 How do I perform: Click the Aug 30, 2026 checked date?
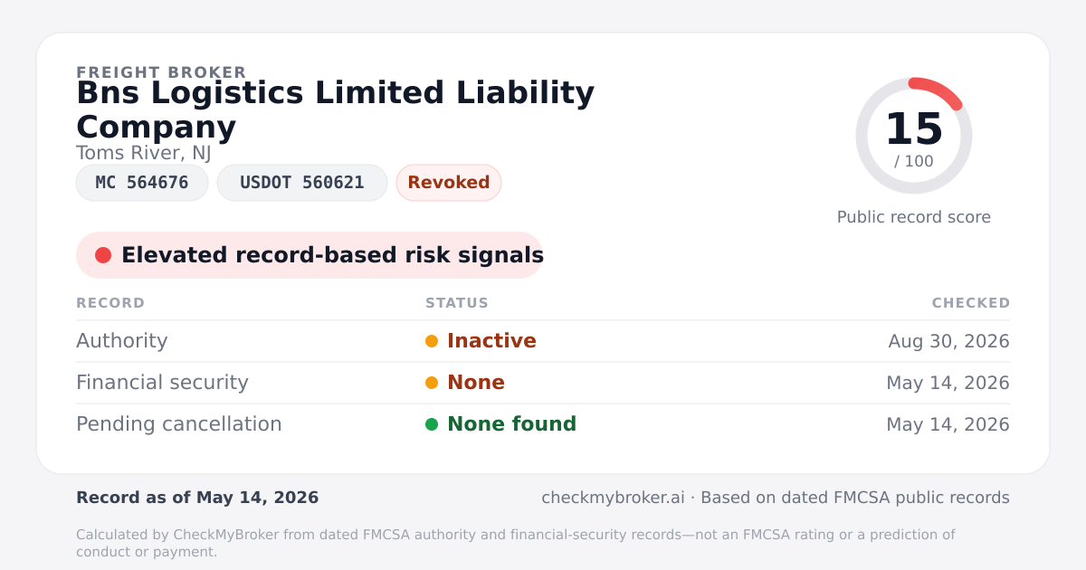click(949, 341)
